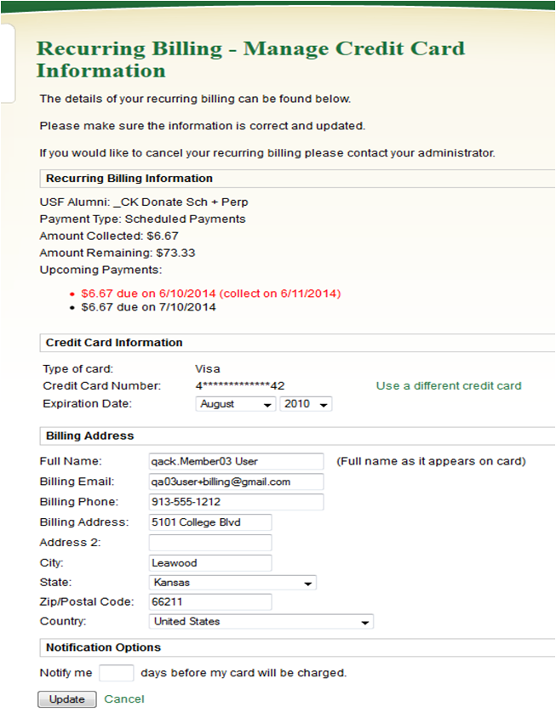Open the expiration month dropdown showing August
The height and width of the screenshot is (718, 556).
[x=236, y=404]
